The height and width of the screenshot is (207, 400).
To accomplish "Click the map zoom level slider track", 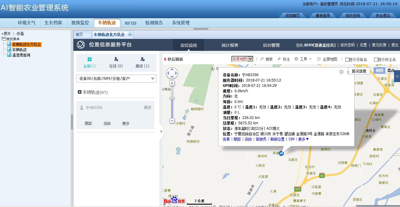I will pos(172,102).
